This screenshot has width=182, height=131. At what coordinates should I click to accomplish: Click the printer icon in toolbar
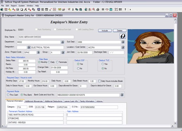[98, 10]
